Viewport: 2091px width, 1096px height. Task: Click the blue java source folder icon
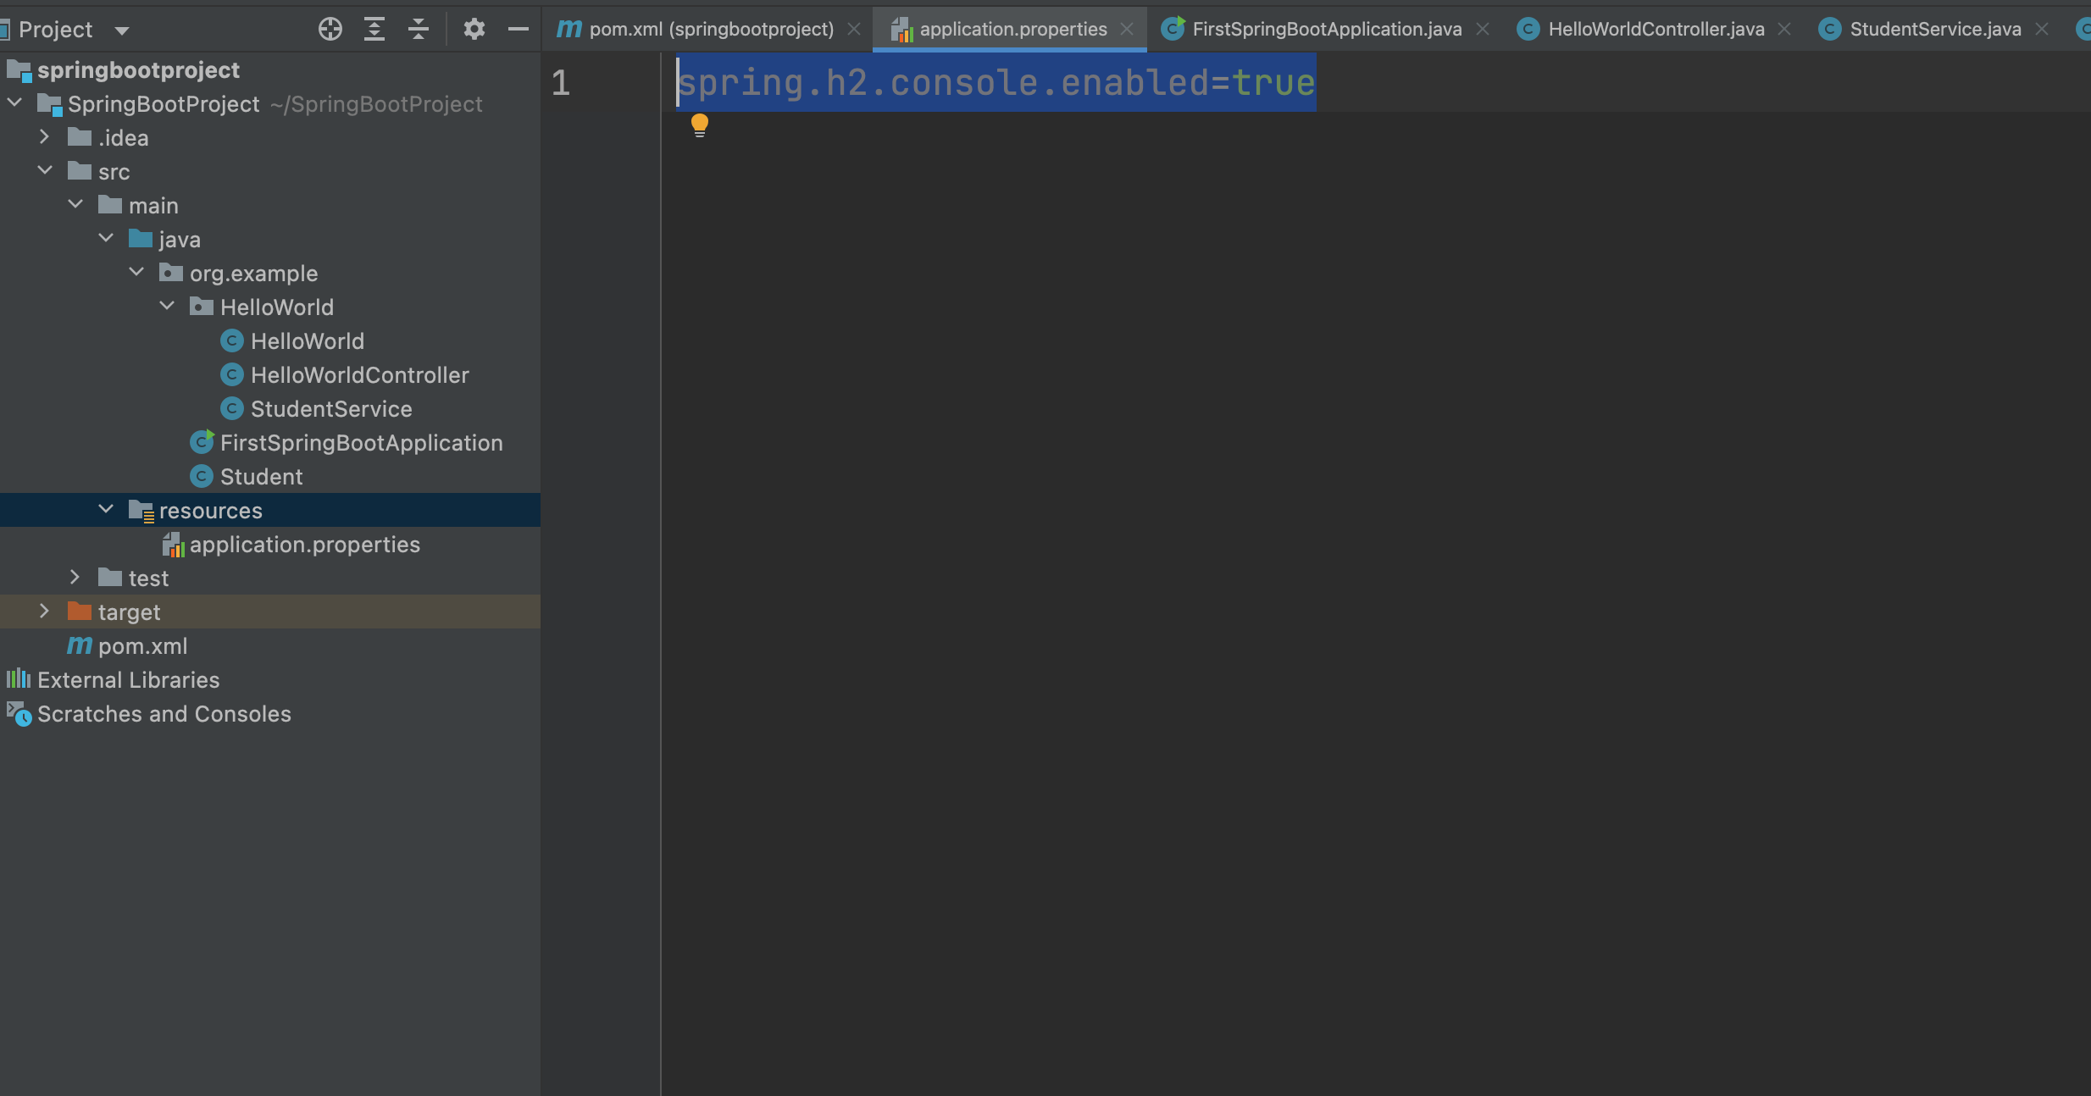pyautogui.click(x=141, y=239)
